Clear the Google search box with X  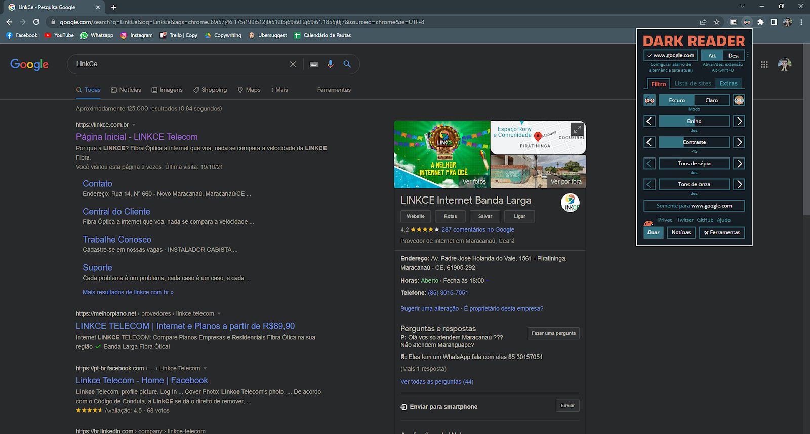pos(293,64)
